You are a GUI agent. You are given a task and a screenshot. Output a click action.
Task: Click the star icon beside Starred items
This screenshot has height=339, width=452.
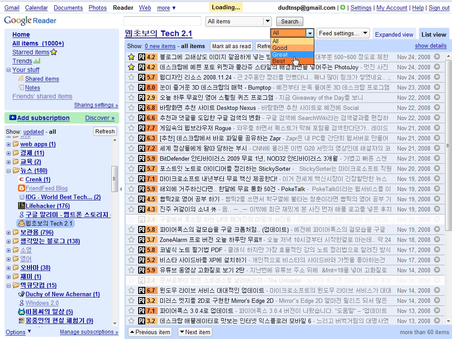point(53,52)
